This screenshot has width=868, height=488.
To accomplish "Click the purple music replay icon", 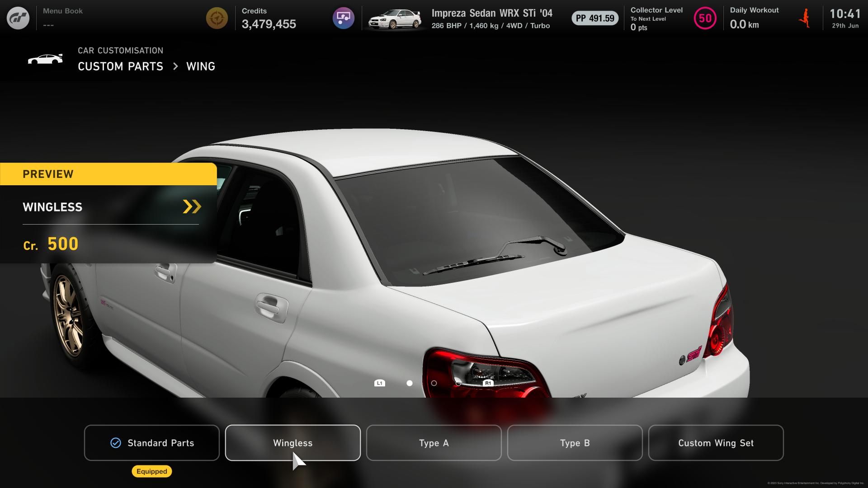I will click(x=344, y=18).
